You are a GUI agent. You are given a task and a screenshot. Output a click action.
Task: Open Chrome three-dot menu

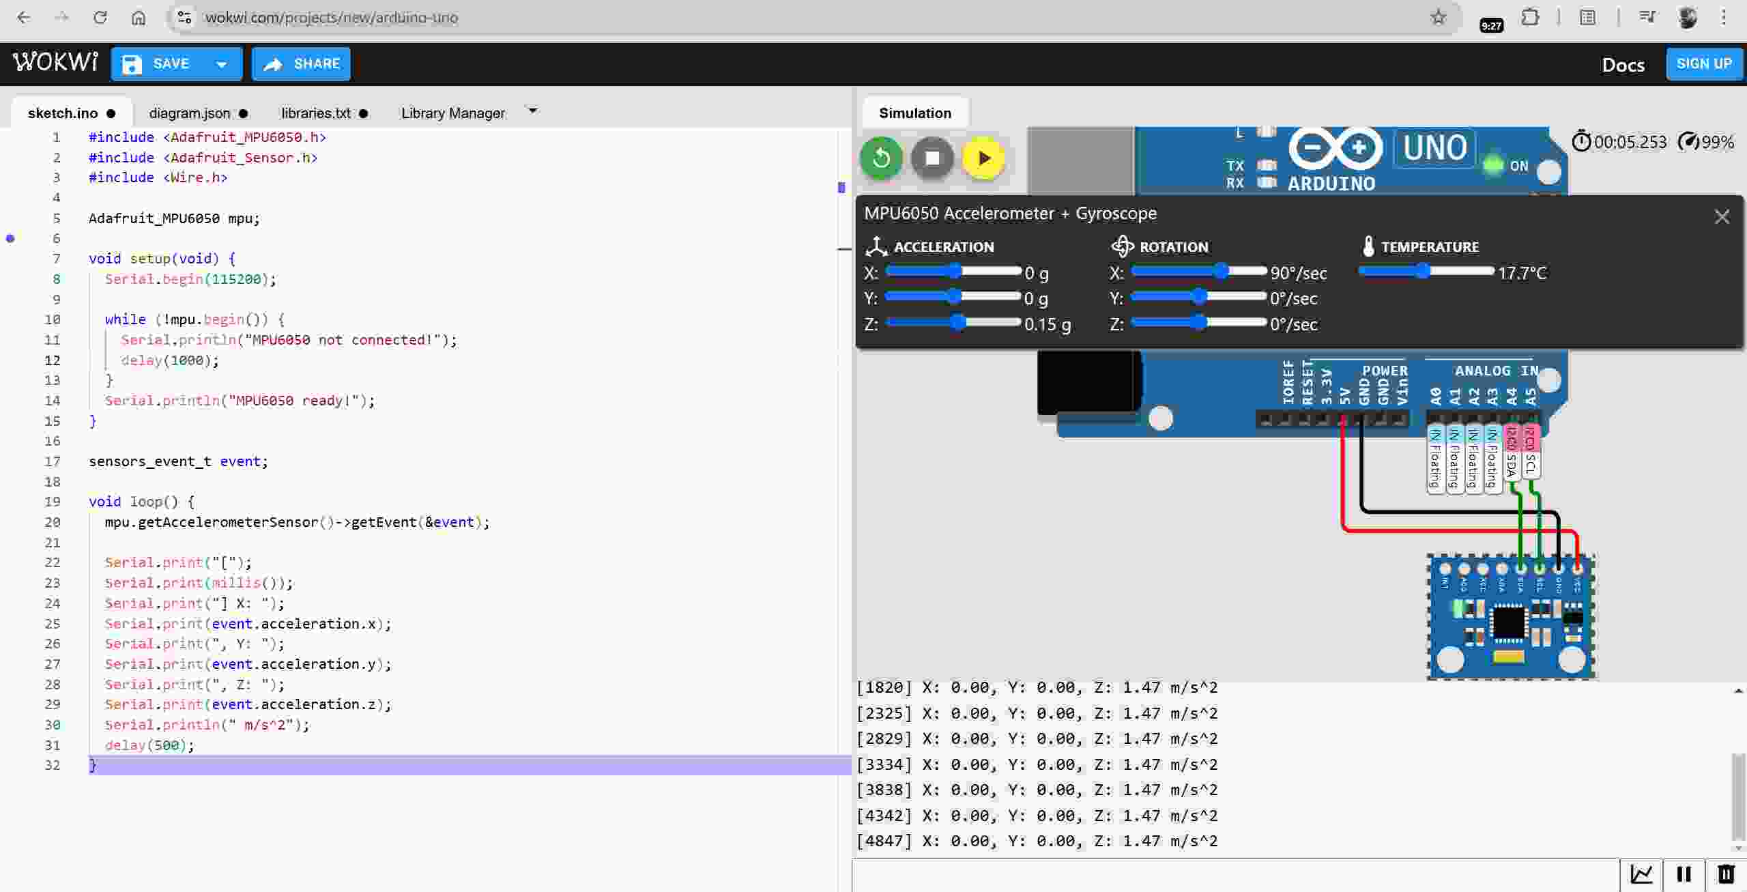tap(1724, 18)
